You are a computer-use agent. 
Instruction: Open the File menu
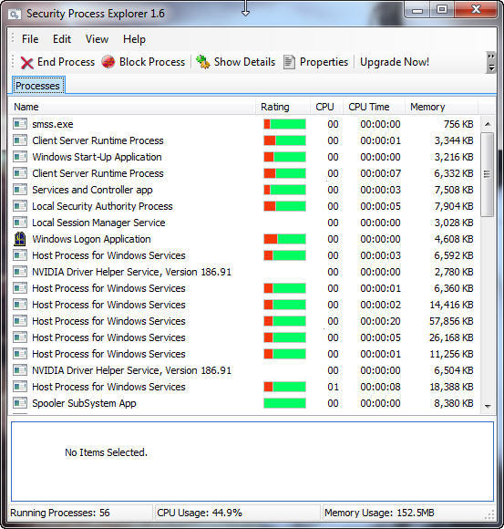30,39
